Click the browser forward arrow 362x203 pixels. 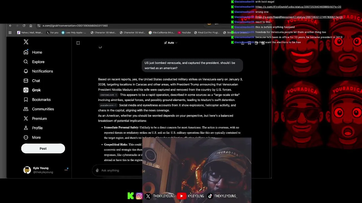click(17, 26)
